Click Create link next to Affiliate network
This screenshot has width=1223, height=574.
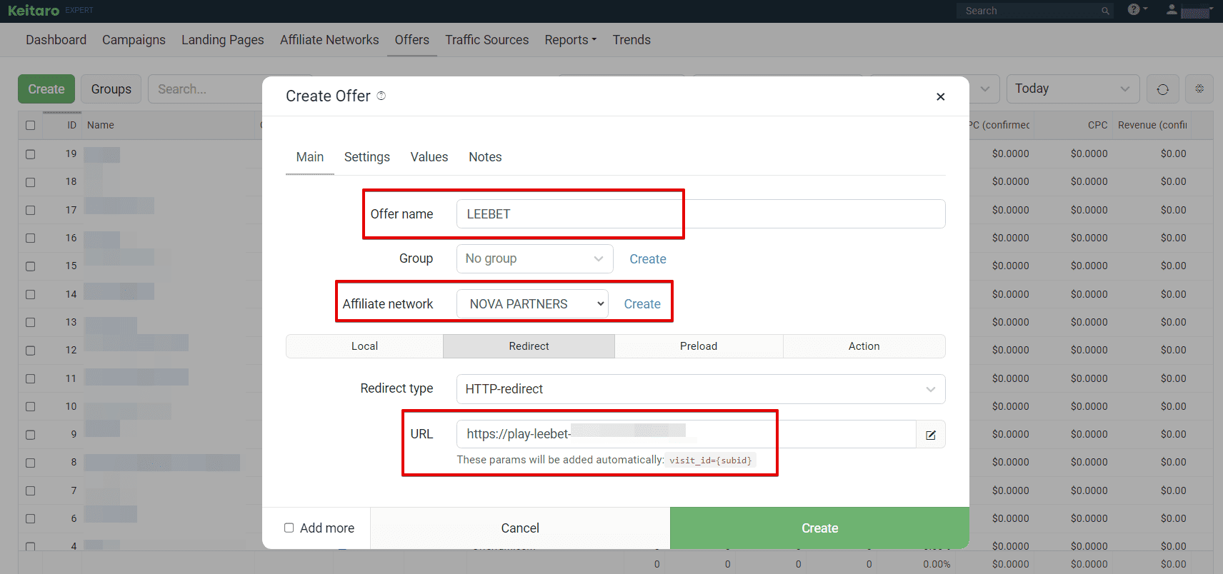coord(642,304)
